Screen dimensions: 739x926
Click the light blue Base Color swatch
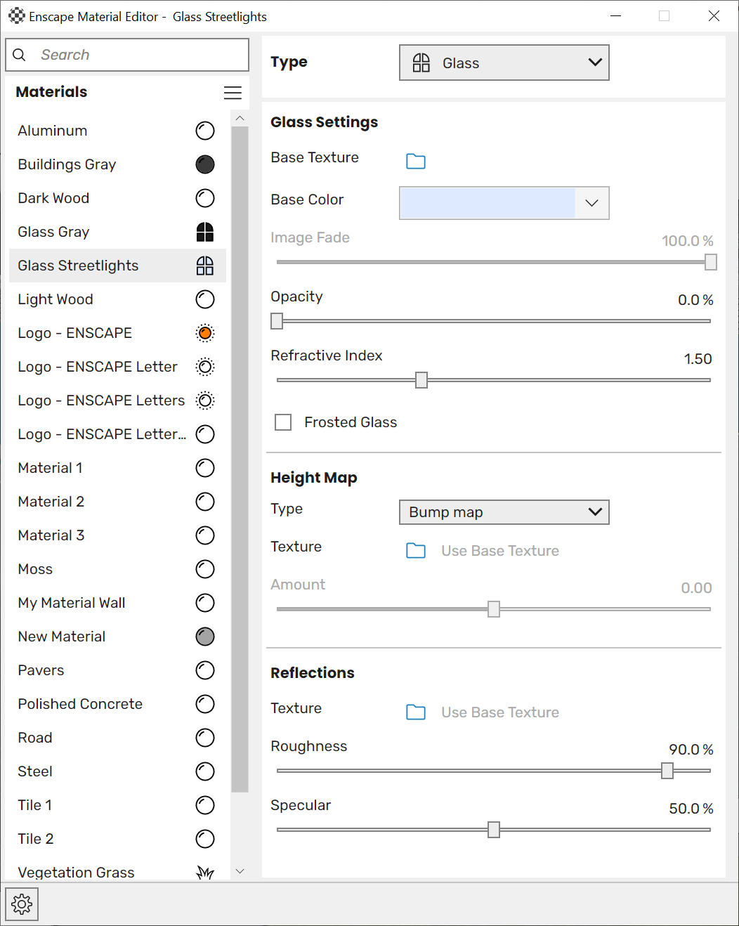point(488,203)
